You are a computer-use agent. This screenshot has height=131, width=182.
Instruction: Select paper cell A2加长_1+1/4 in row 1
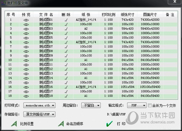tap(86, 20)
